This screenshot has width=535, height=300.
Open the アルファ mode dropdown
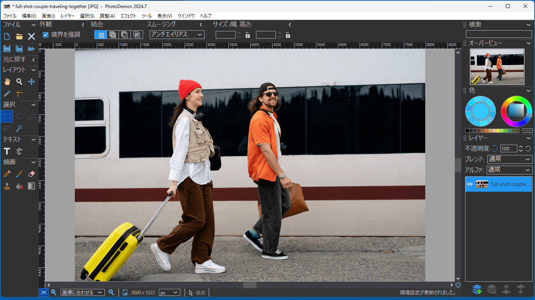[x=510, y=170]
